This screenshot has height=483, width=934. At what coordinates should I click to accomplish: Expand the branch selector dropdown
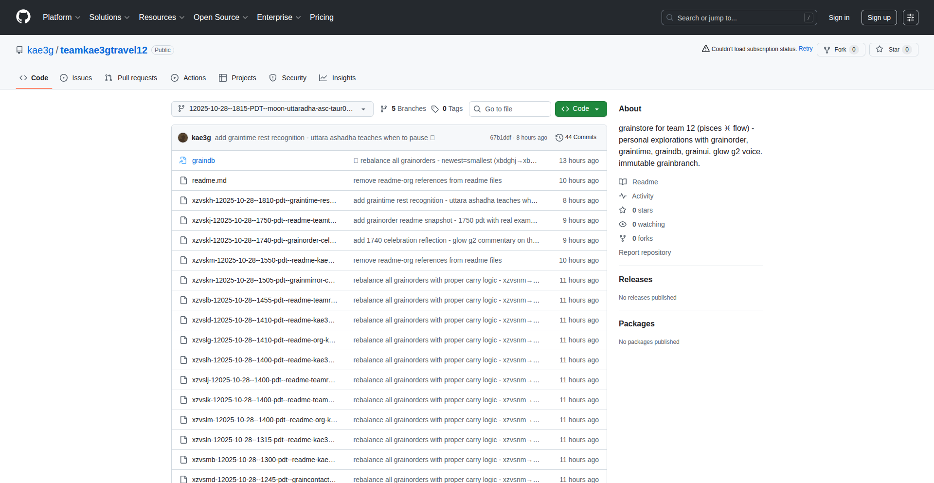coord(272,109)
